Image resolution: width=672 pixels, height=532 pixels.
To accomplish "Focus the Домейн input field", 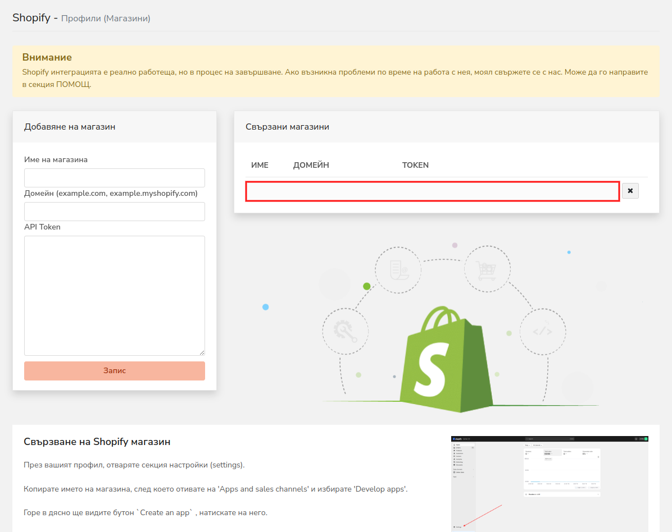I will [115, 212].
